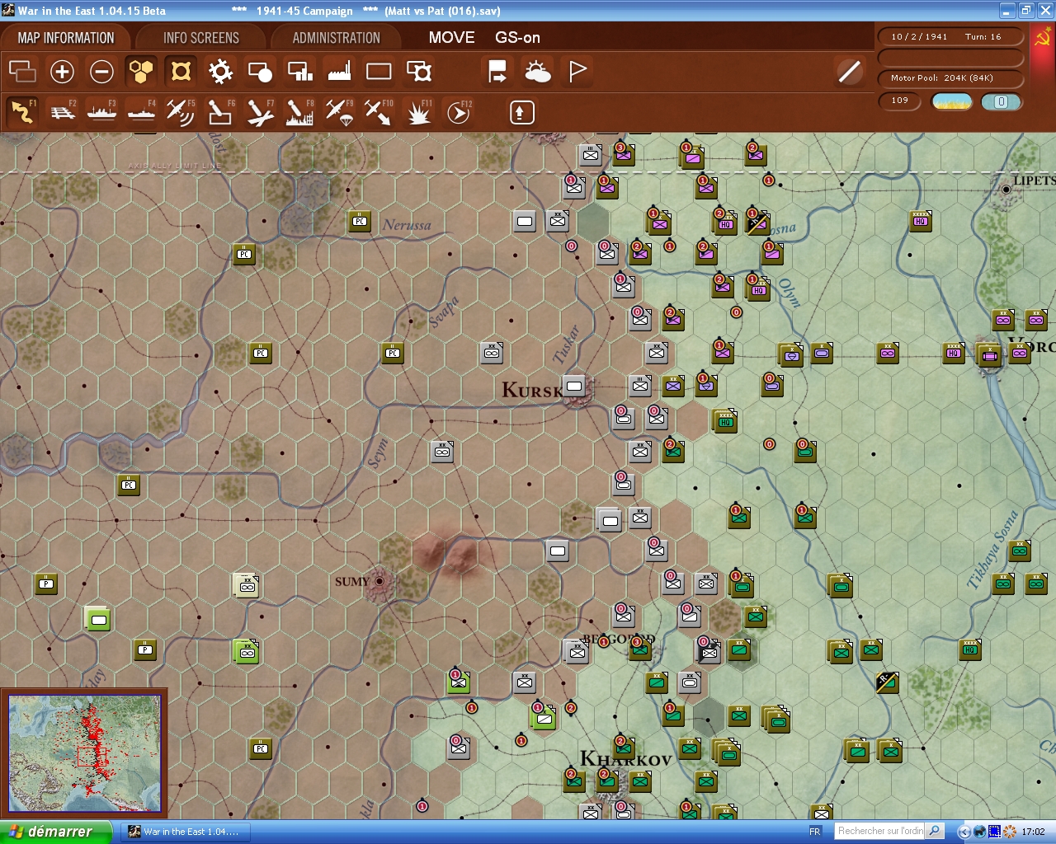Open the démarrer start button
The image size is (1056, 844).
[x=55, y=832]
